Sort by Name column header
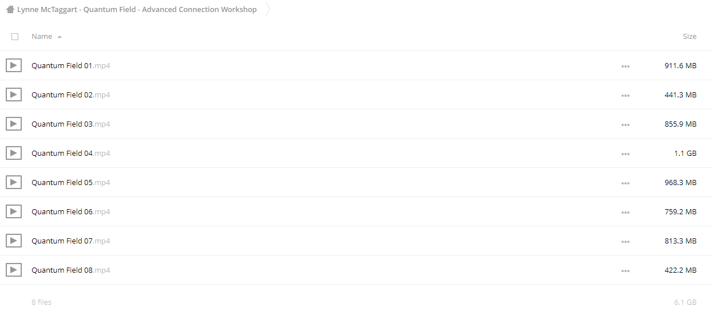Screen dimensions: 712x326 tap(42, 36)
